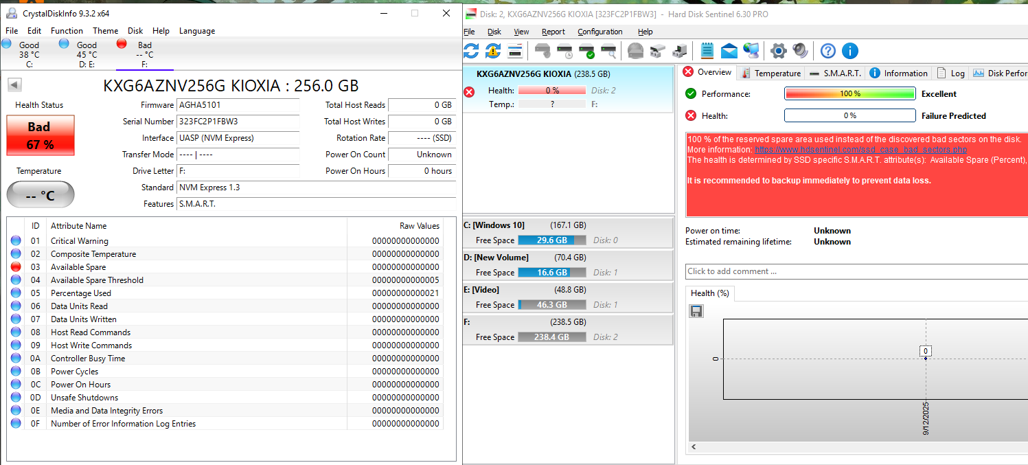
Task: Click the drive with computer tower icon
Action: (680, 51)
